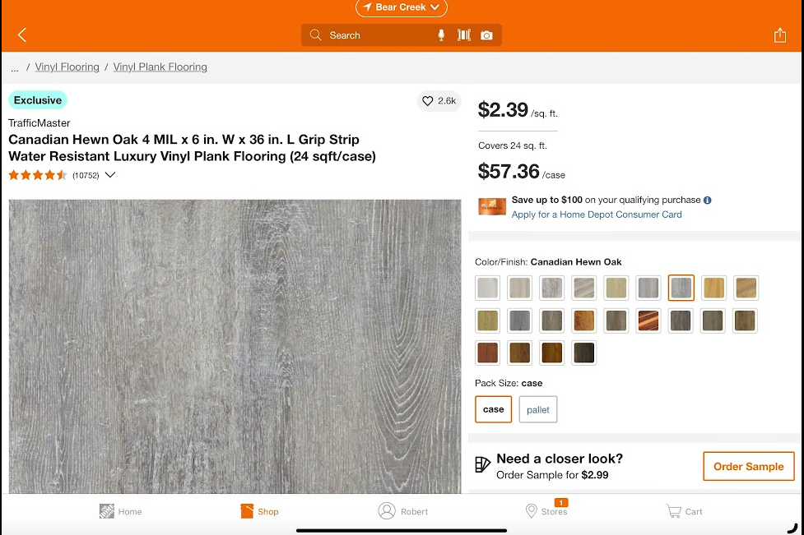Open the large flooring product image
The image size is (804, 535).
tap(235, 346)
